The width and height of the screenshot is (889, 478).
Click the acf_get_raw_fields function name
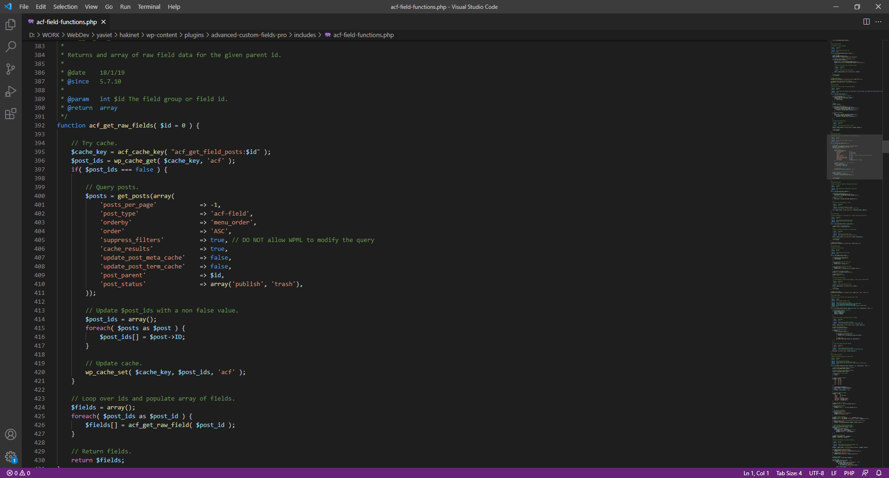click(x=121, y=126)
